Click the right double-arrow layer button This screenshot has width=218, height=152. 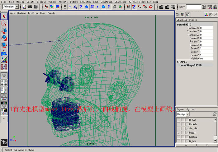(x=207, y=145)
